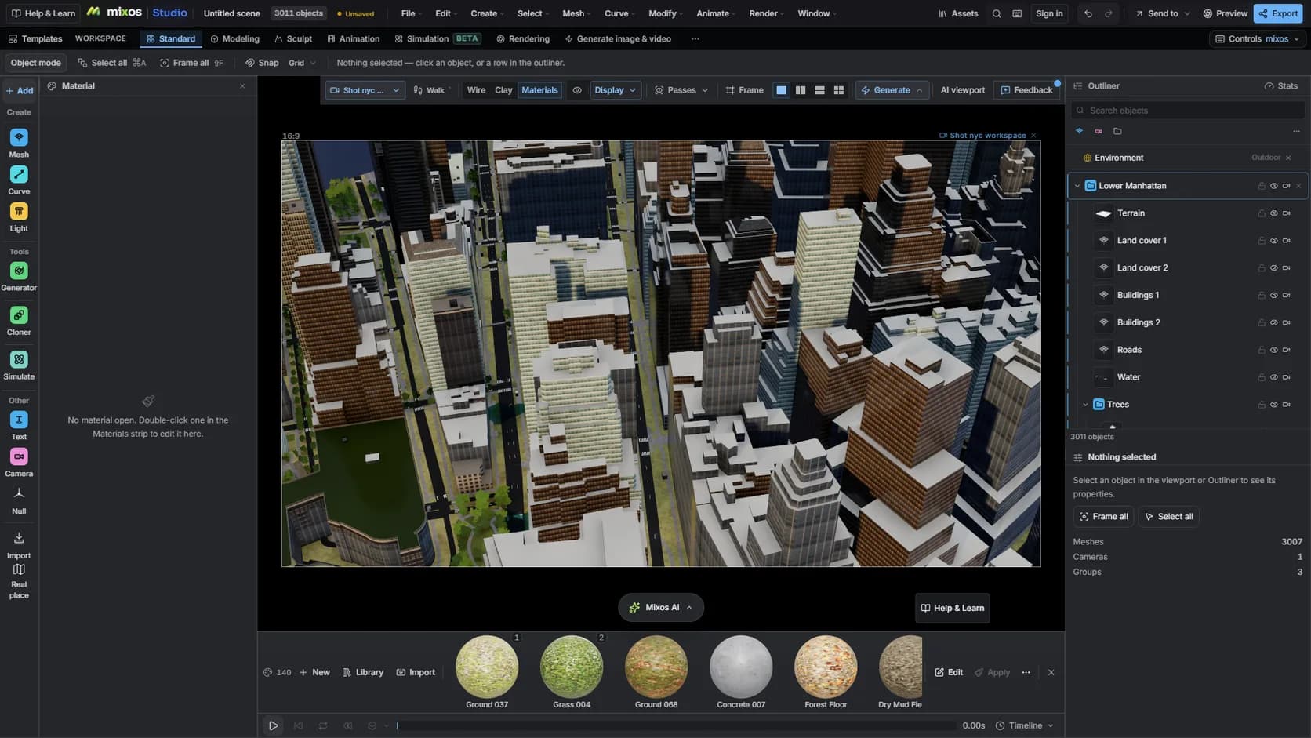
Task: Expand the Timeline dropdown
Action: pyautogui.click(x=1025, y=725)
